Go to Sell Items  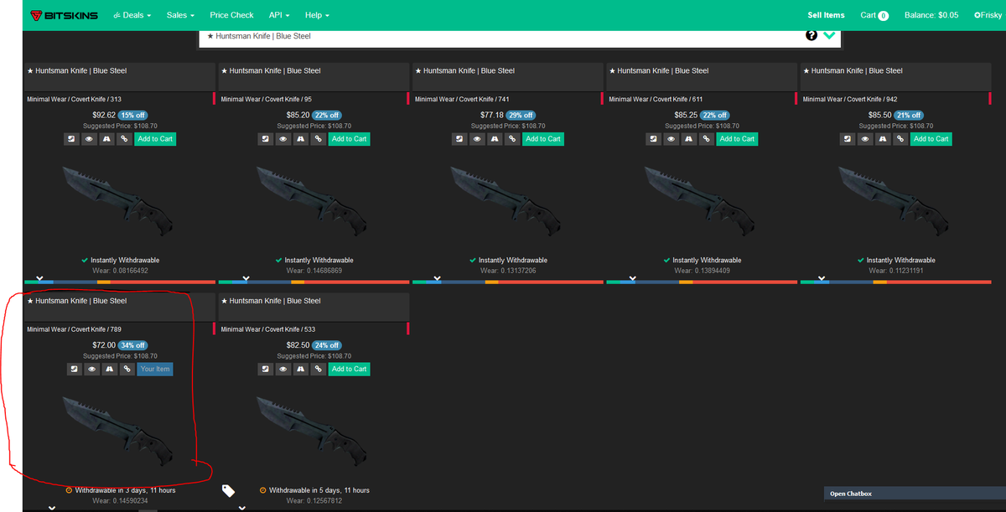tap(826, 15)
